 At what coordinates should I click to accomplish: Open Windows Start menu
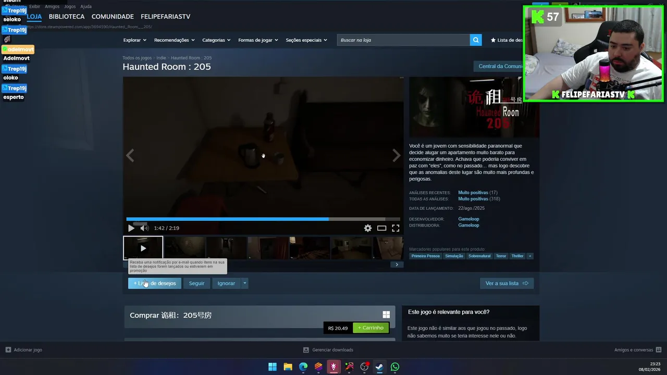click(273, 367)
